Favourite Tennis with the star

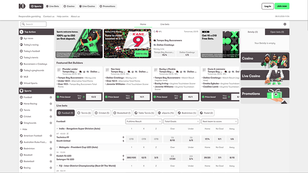[51, 110]
